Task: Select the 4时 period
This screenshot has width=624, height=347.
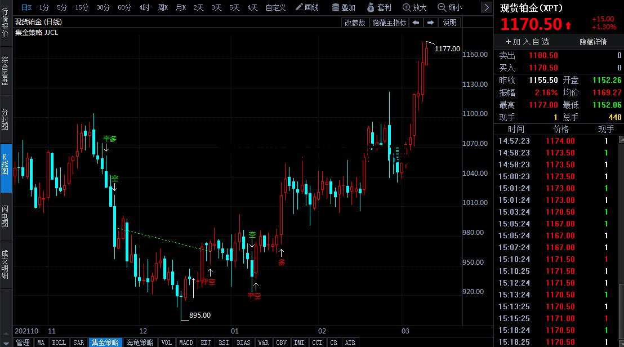Action: pos(145,7)
